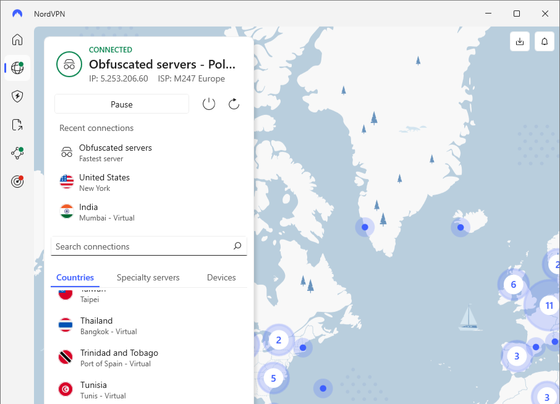Switch to the Specialty servers tab
The width and height of the screenshot is (560, 404).
pyautogui.click(x=148, y=277)
